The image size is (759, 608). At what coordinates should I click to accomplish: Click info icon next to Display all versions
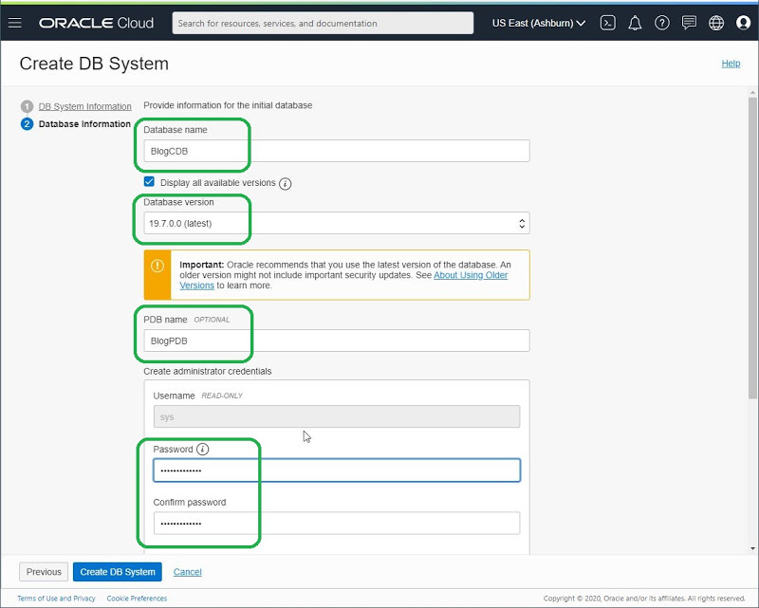tap(286, 183)
